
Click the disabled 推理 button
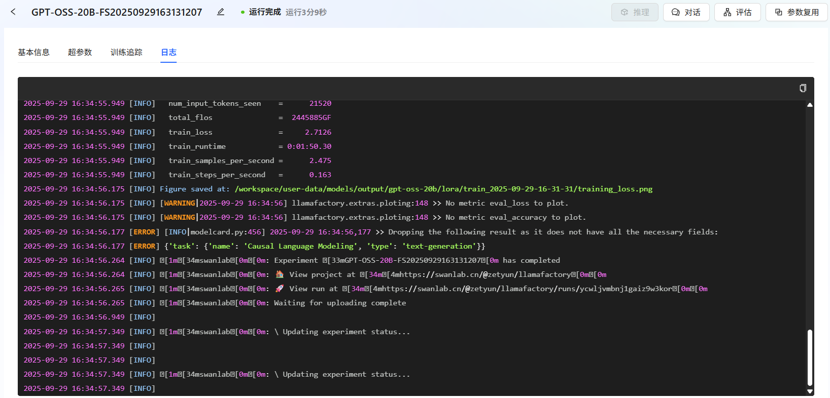[635, 12]
